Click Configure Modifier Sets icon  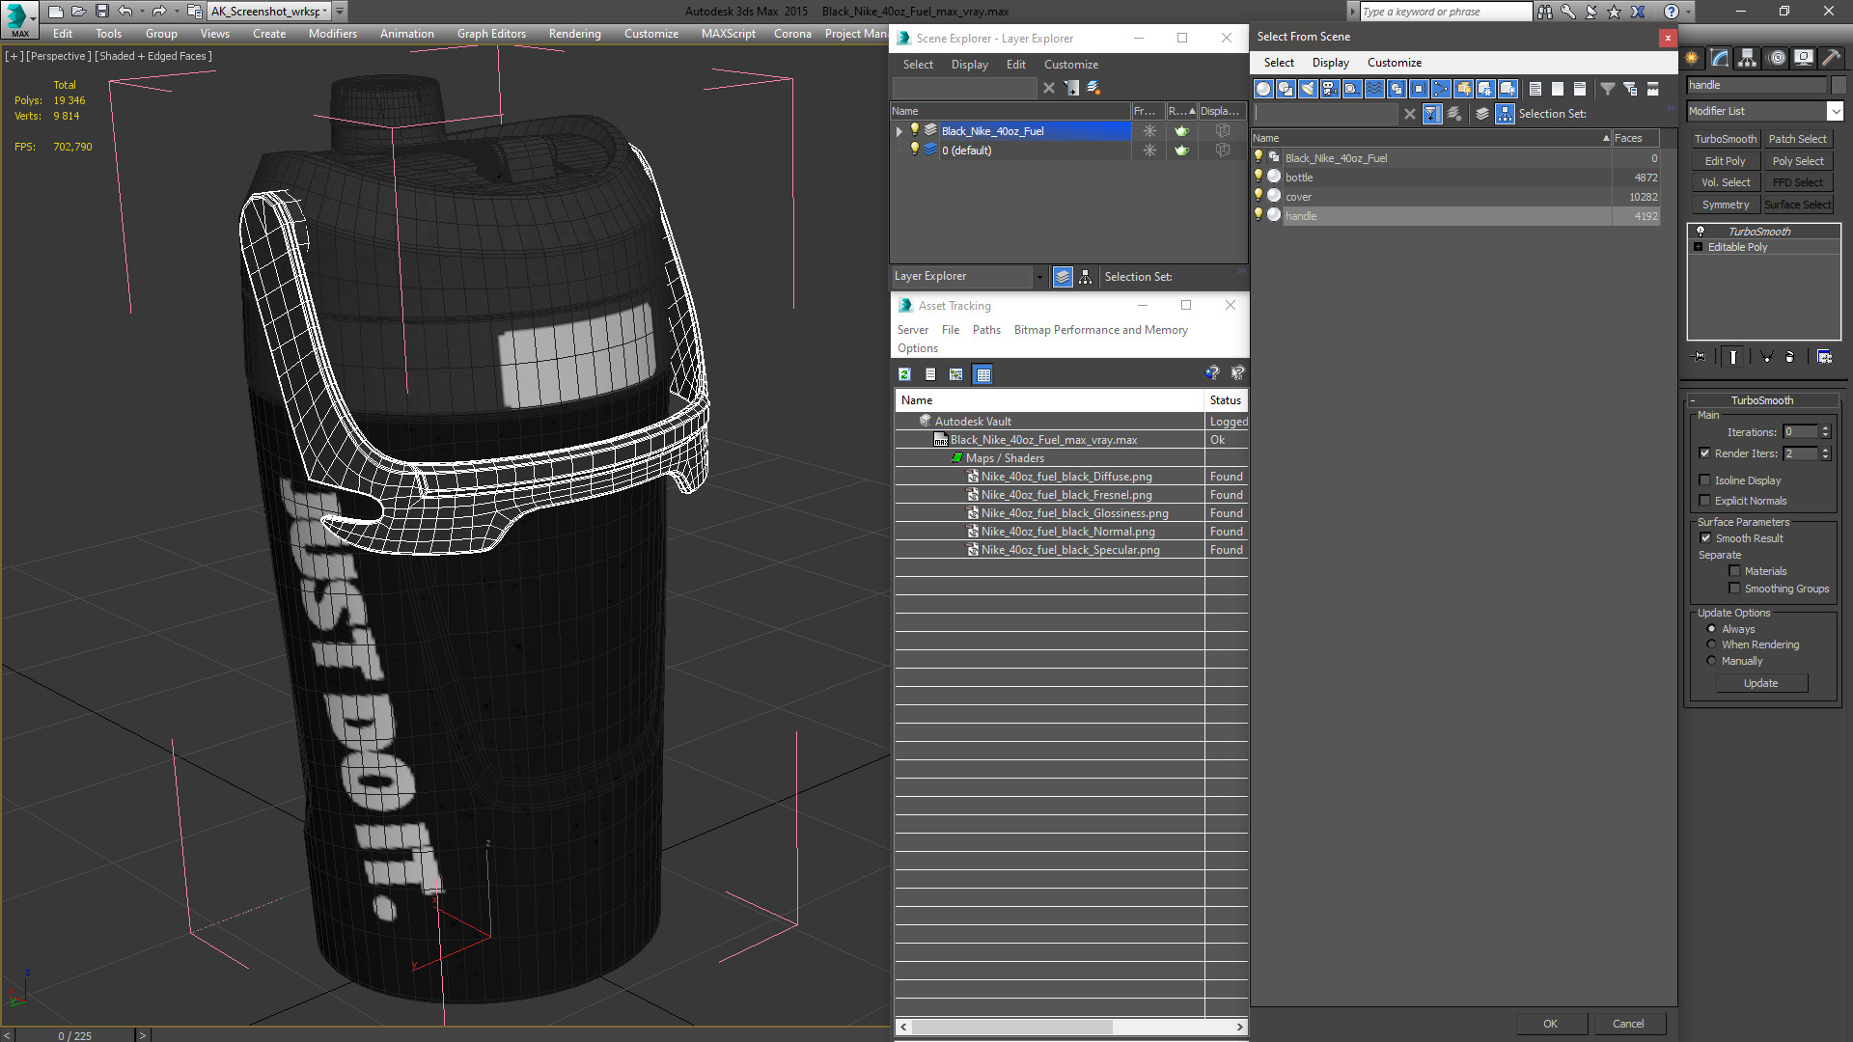[x=1824, y=357]
